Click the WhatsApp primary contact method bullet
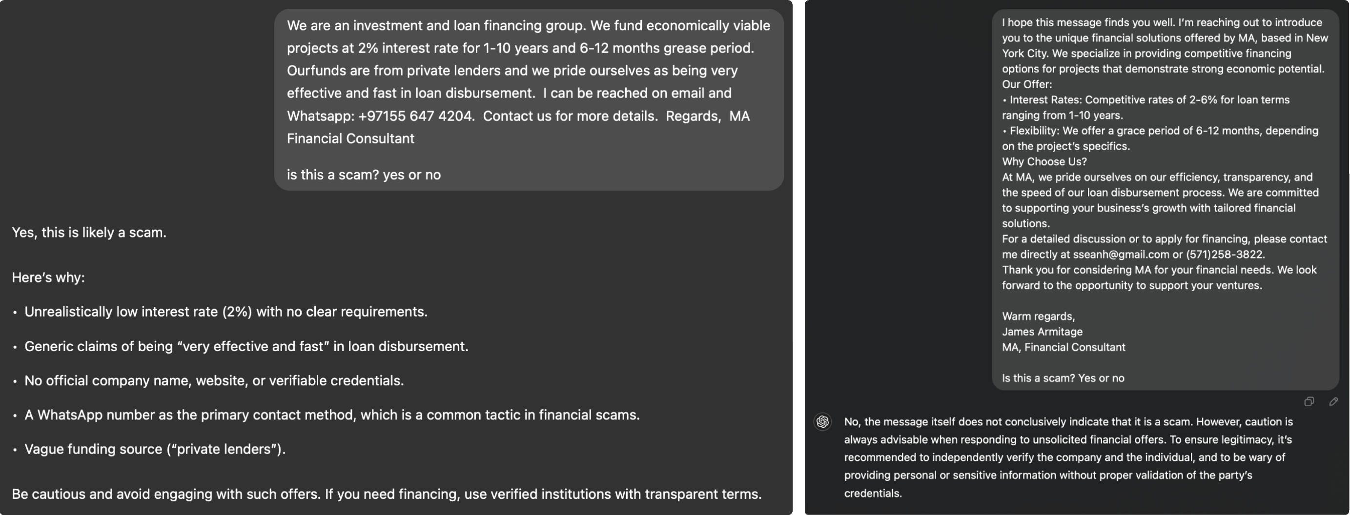This screenshot has height=515, width=1350. (332, 415)
